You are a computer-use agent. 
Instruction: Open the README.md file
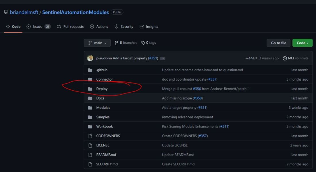tap(106, 155)
